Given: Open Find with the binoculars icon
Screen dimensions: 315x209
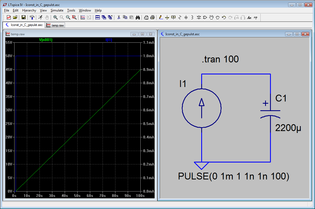Looking at the screenshot, I should point(138,18).
